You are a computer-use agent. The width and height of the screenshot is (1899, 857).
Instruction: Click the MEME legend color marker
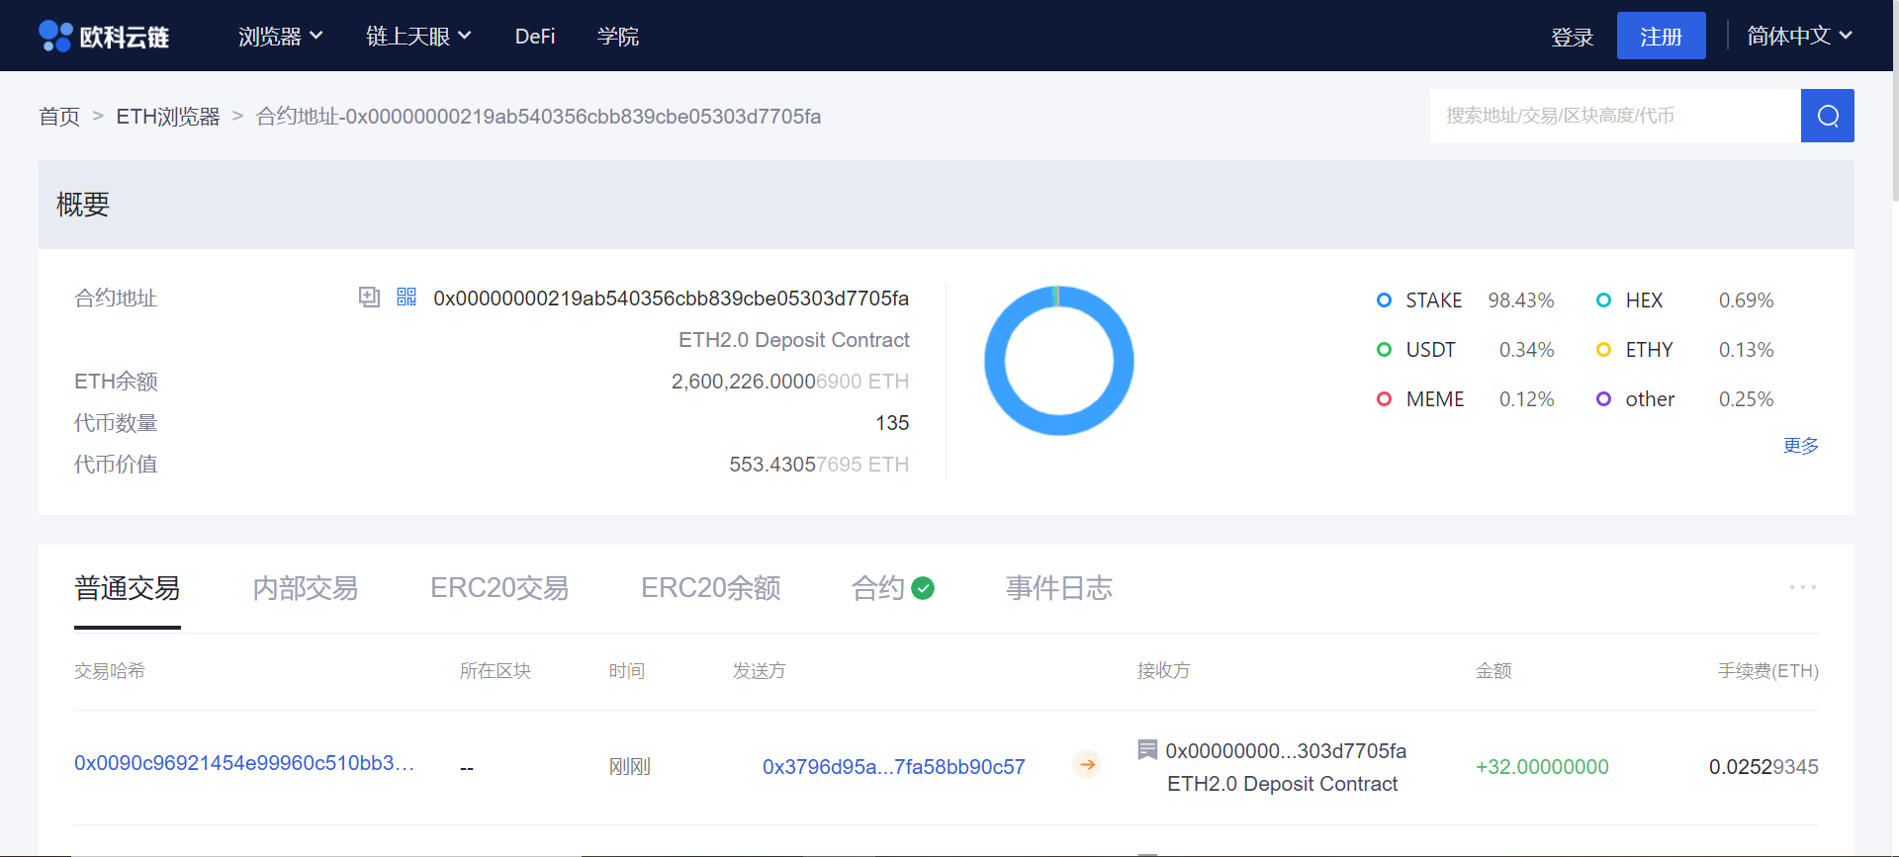tap(1385, 398)
